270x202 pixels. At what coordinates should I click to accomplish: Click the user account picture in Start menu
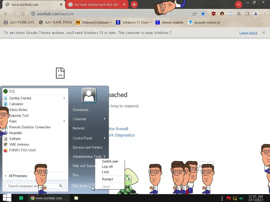(89, 95)
